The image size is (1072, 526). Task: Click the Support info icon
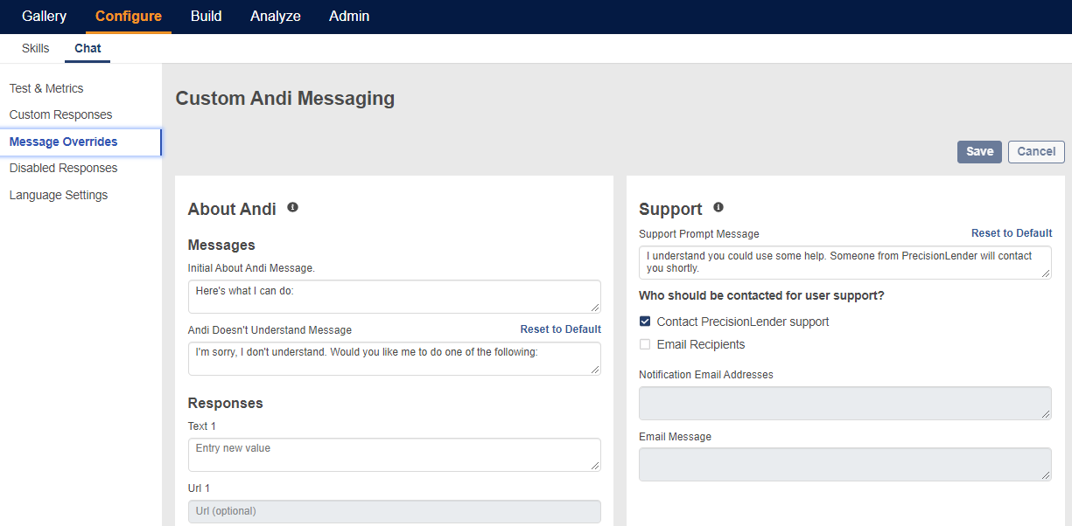click(718, 207)
